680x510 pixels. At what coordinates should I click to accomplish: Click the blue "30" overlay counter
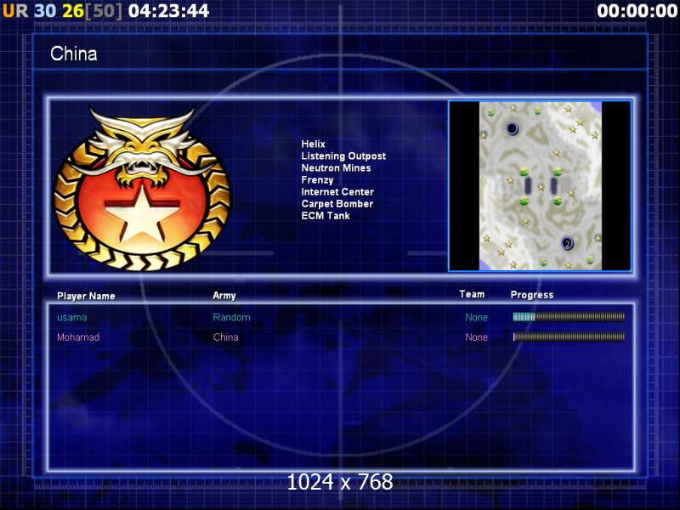click(45, 11)
